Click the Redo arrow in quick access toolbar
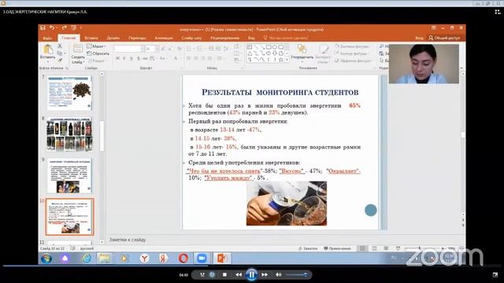The image size is (504, 283). point(65,28)
